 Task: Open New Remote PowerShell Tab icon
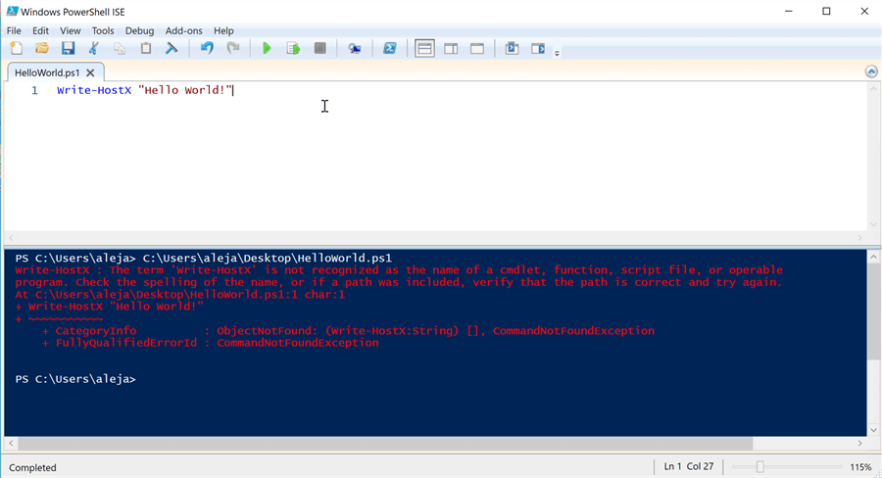[x=355, y=48]
